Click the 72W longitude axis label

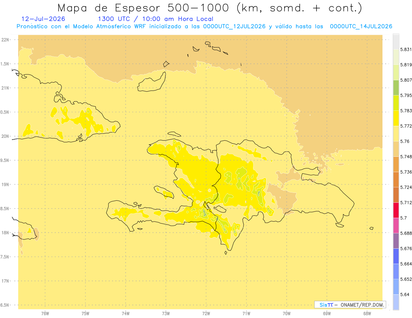[x=206, y=314]
